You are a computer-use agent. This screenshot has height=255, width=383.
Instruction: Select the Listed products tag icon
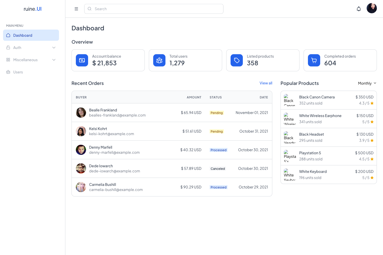(236, 60)
